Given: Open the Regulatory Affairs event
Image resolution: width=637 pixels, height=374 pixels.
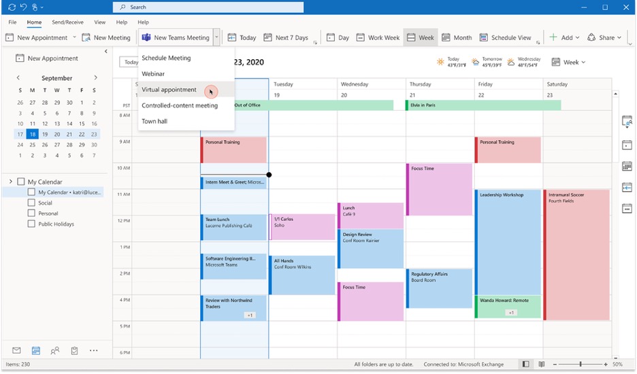Looking at the screenshot, I should (x=439, y=288).
